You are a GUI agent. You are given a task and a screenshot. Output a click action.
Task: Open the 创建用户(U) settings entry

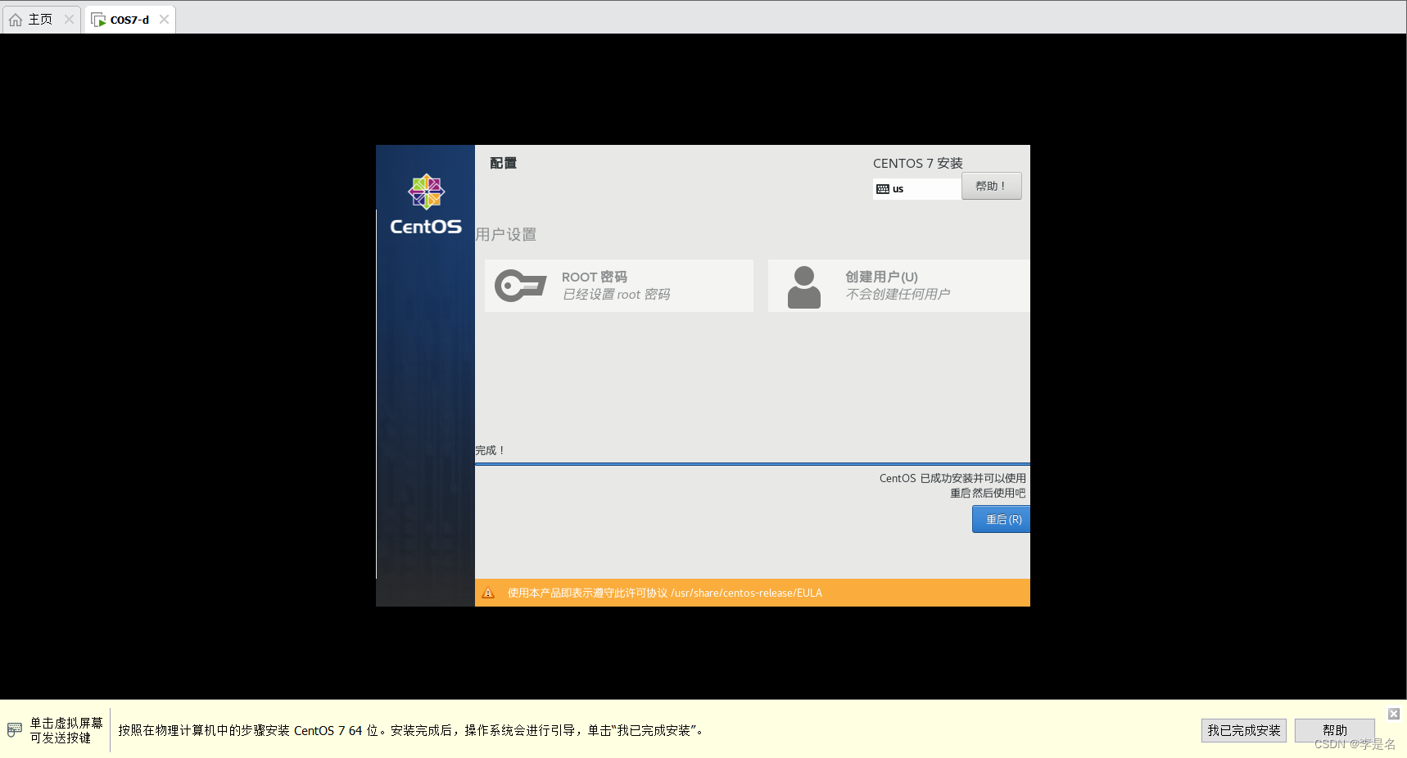898,286
